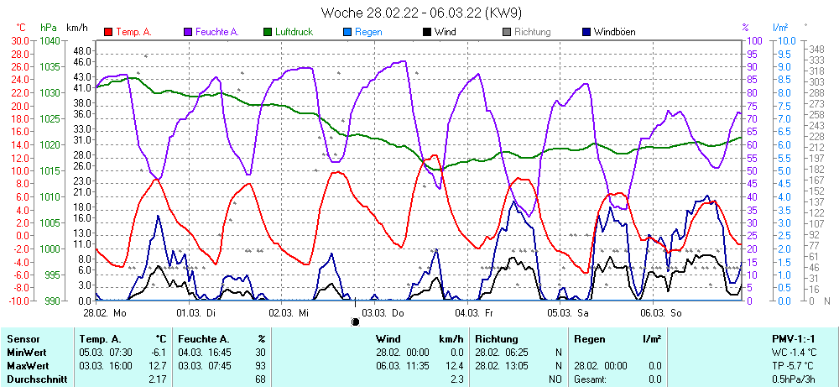Click the dark blue Windböen legend square
839x387 pixels.
pyautogui.click(x=586, y=33)
